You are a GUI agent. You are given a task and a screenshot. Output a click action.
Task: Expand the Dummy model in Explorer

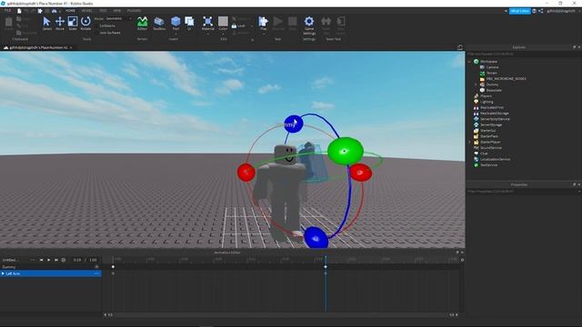[476, 84]
